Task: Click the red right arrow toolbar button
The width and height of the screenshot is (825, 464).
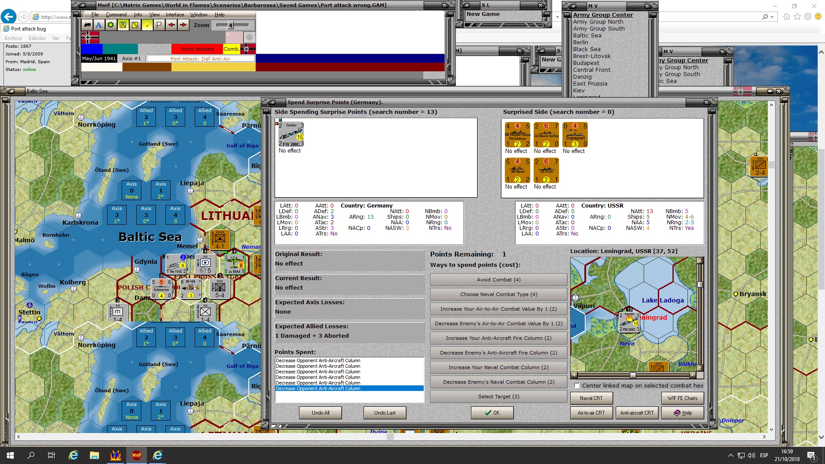Action: (183, 25)
